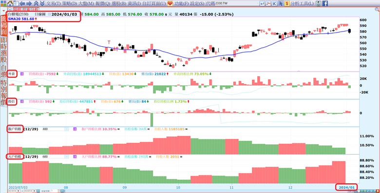Navigate back with the left arrow

pos(22,3)
